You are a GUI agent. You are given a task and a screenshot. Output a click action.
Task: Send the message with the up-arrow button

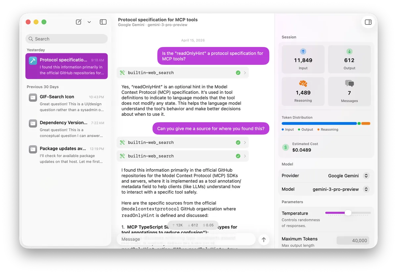(x=264, y=239)
